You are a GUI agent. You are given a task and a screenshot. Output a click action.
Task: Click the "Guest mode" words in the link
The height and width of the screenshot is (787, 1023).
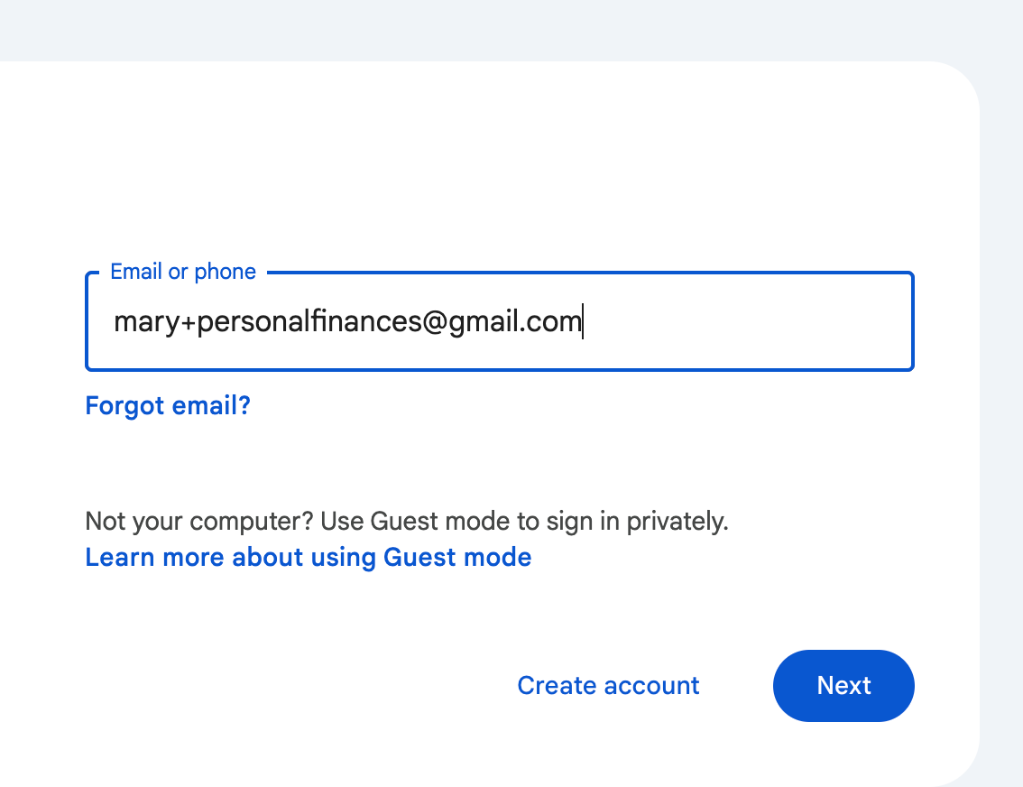457,558
